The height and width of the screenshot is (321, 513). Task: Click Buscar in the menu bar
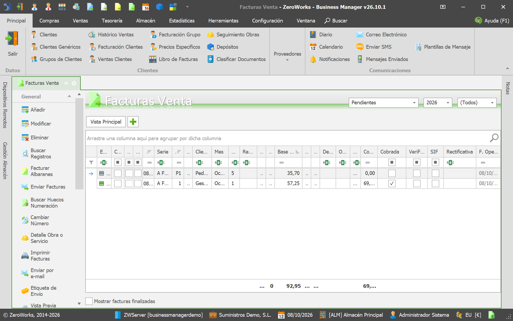click(336, 21)
